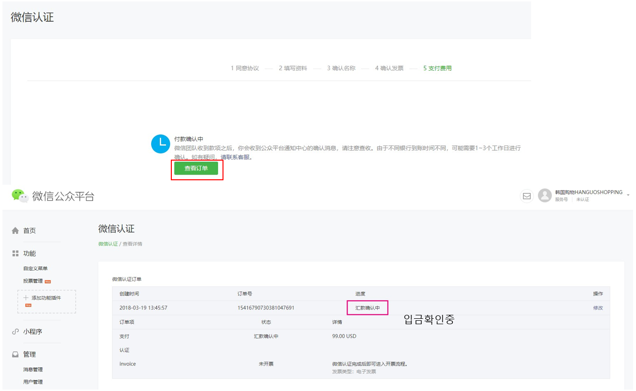This screenshot has width=636, height=391.
Task: Click the 99.00 USD amount
Action: (x=344, y=336)
